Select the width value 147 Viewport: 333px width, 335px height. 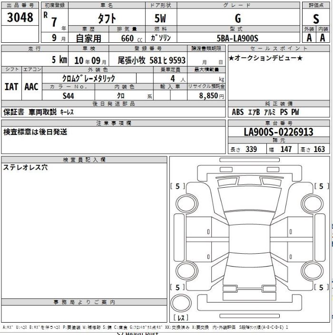(x=286, y=149)
